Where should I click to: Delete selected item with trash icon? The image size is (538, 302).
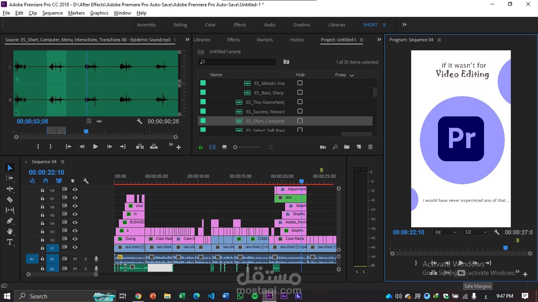pos(370,147)
